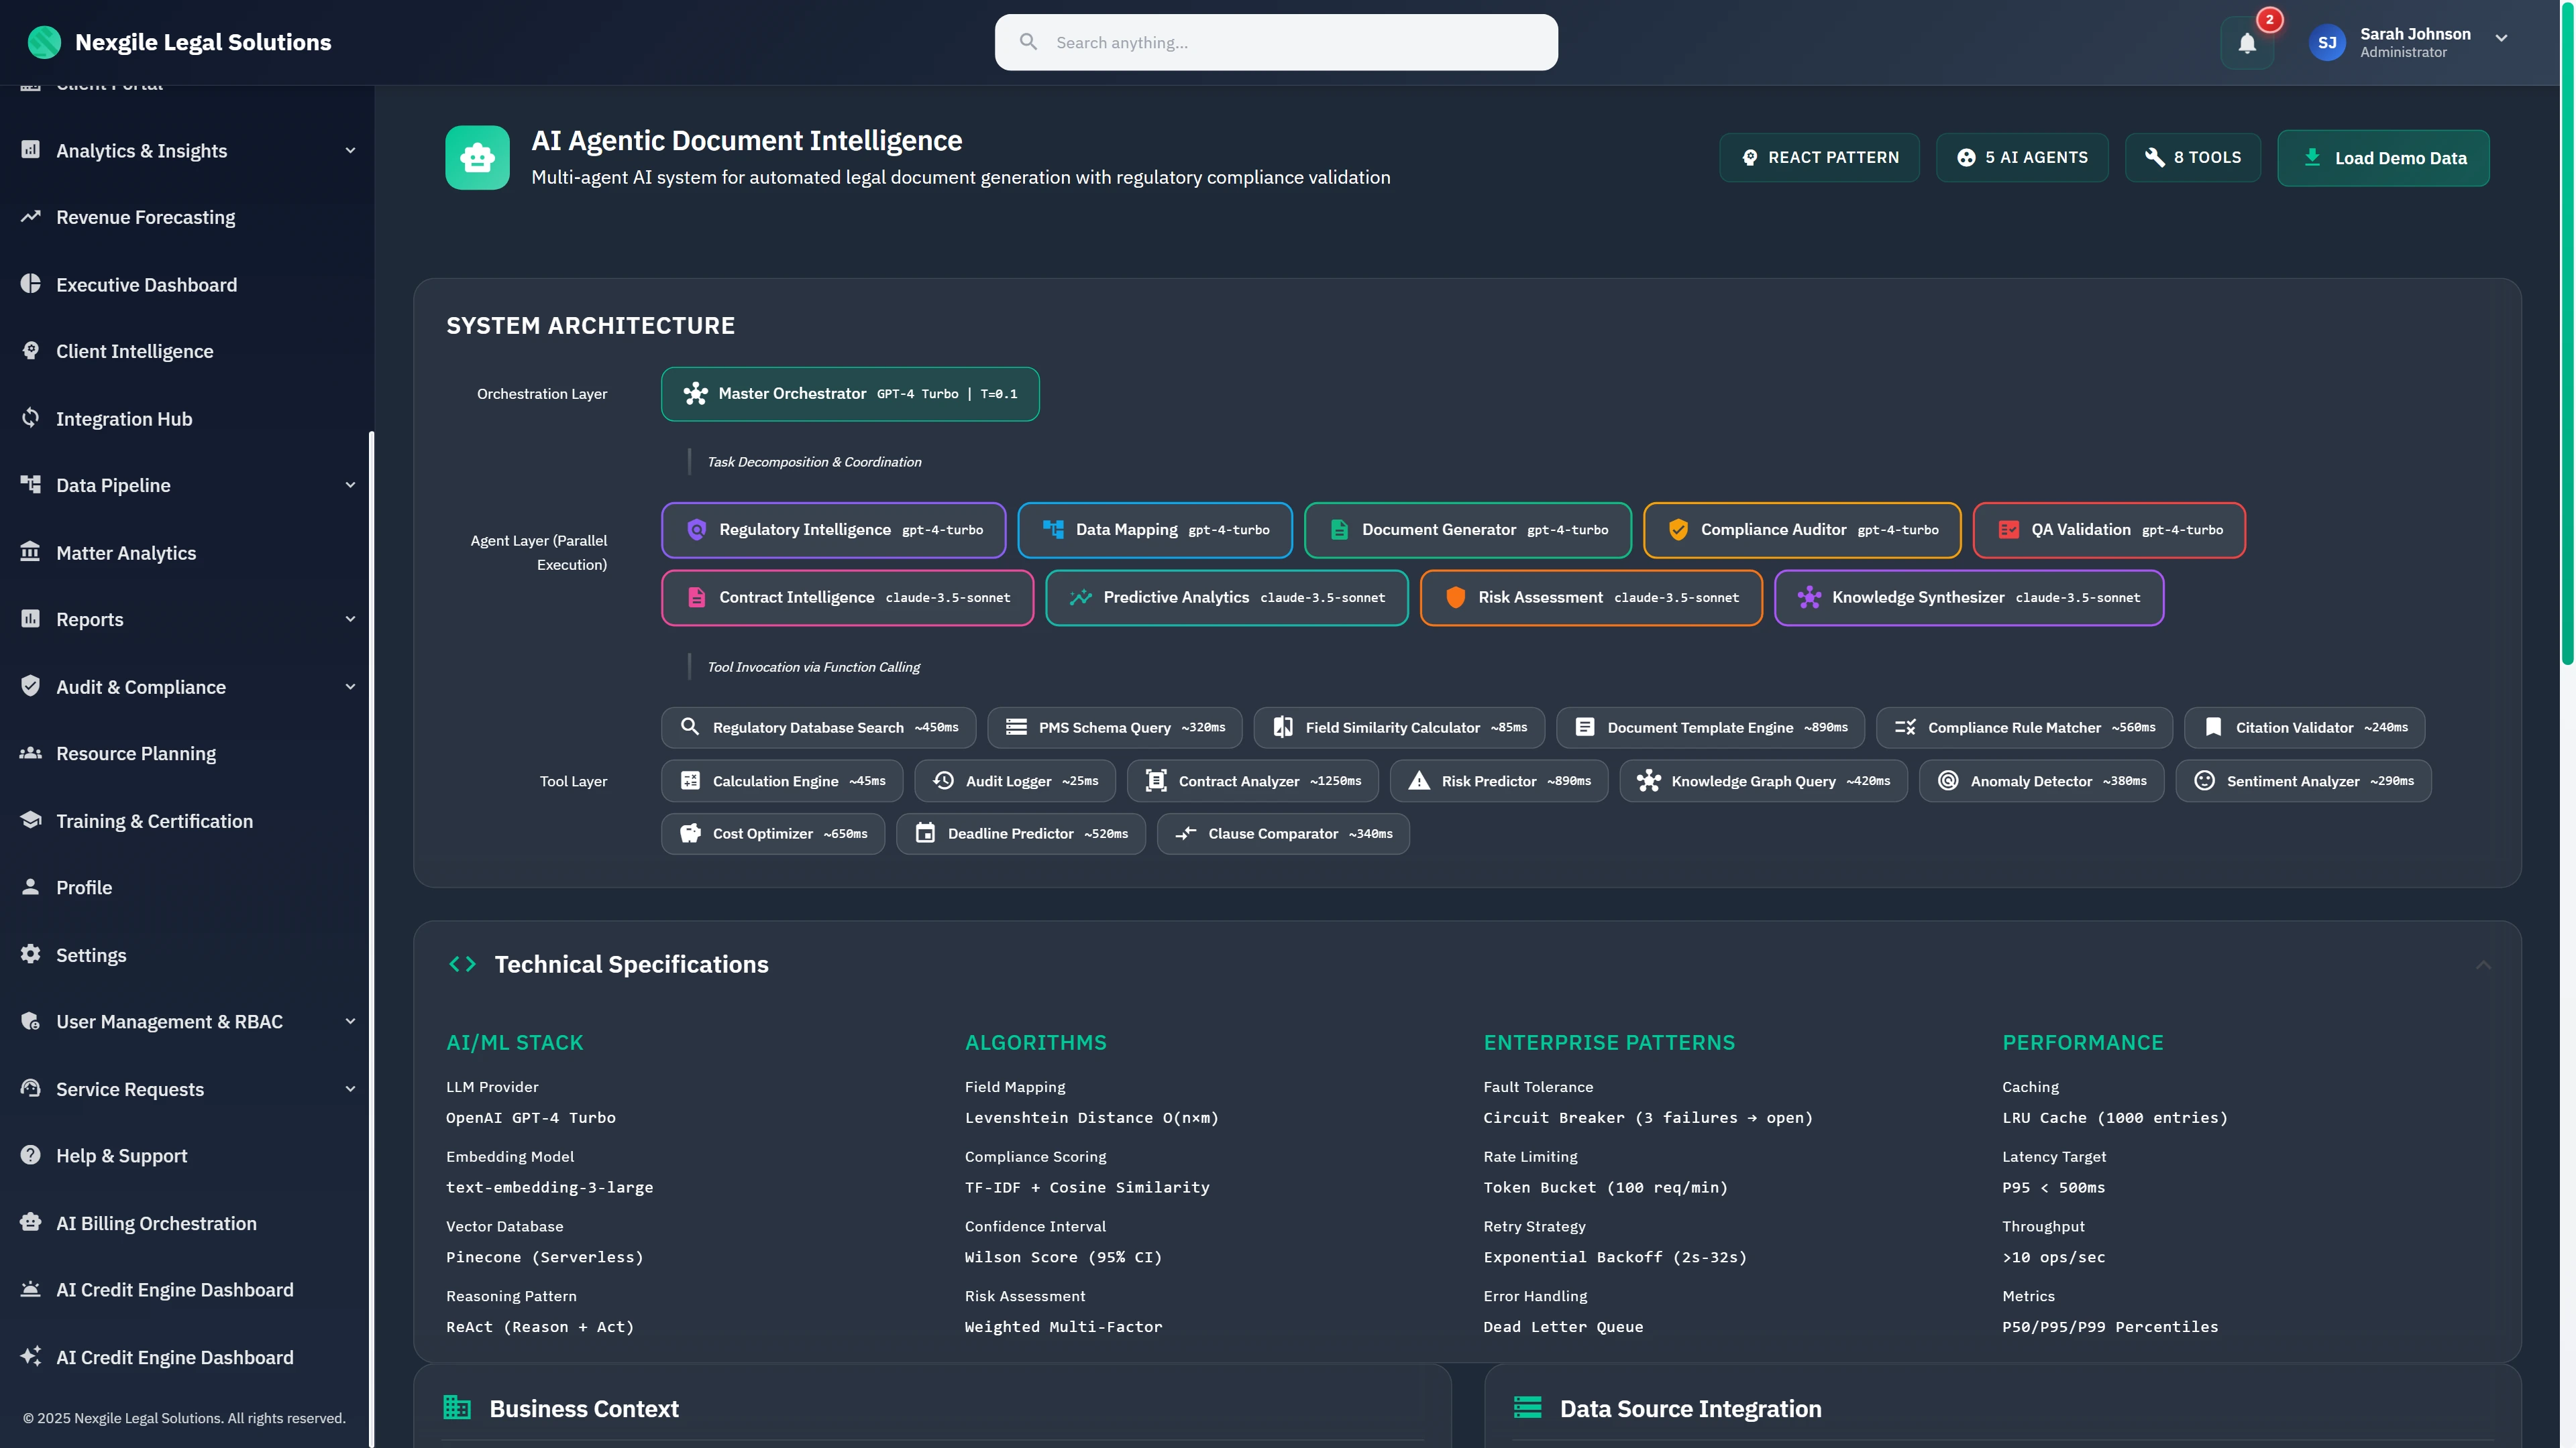Click the Sentiment Analyzer tool icon
This screenshot has width=2576, height=1448.
click(2206, 780)
